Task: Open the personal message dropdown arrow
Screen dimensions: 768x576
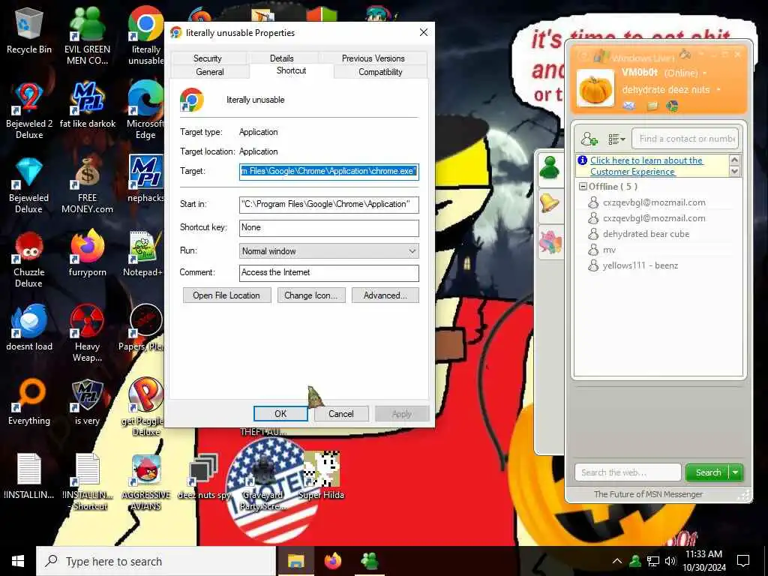Action: pos(718,90)
